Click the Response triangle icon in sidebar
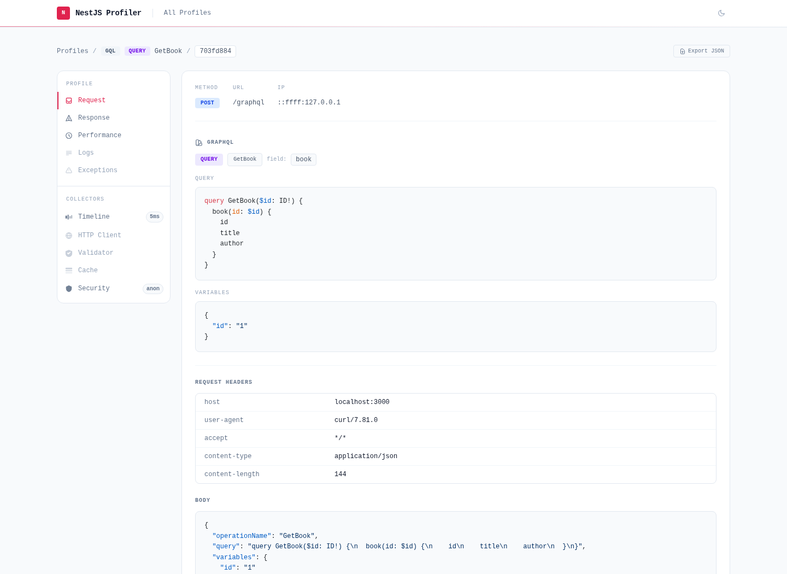This screenshot has width=787, height=574. click(69, 118)
